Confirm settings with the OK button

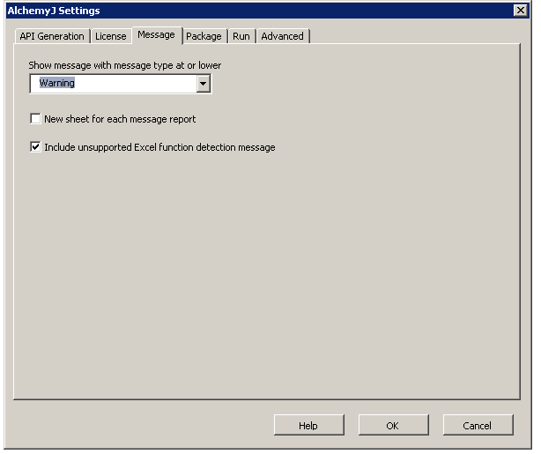[393, 426]
